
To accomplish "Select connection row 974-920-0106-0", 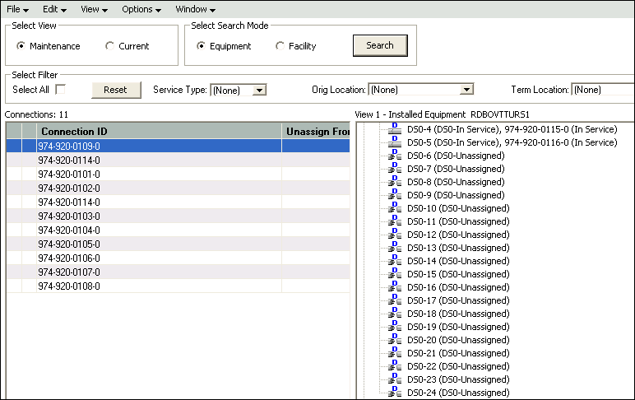I will [178, 258].
